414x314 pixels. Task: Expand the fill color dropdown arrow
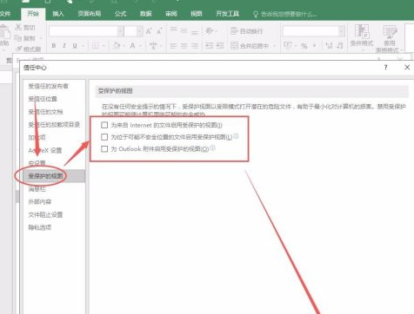coord(124,46)
